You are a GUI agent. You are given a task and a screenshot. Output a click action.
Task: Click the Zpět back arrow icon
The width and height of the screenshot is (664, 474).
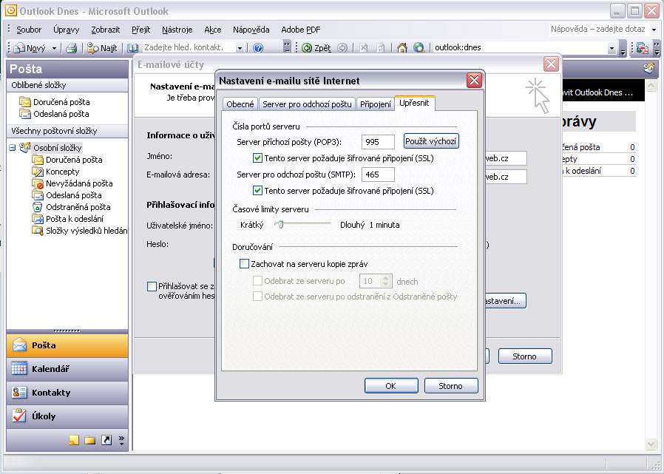[x=308, y=48]
